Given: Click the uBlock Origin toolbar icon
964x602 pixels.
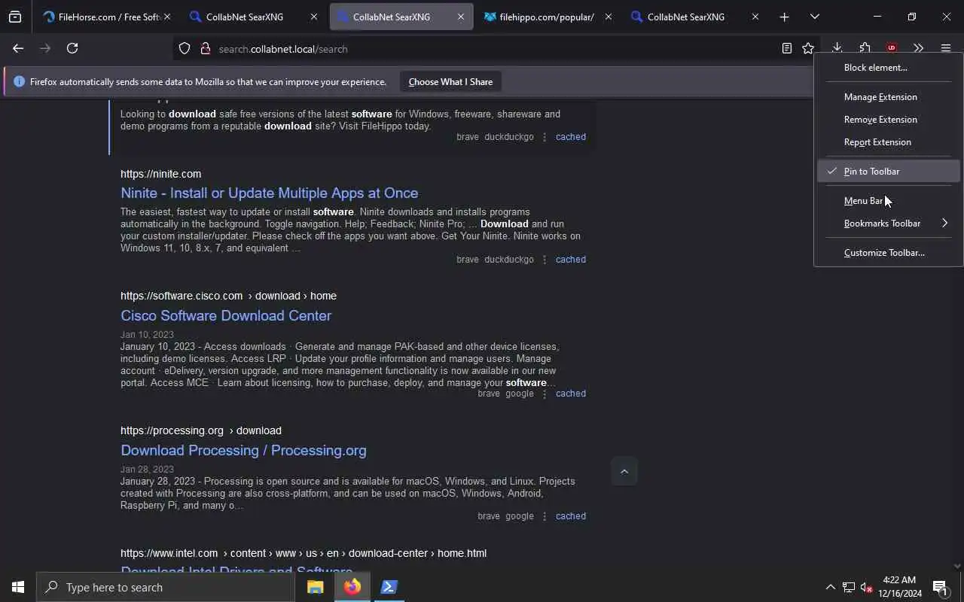Looking at the screenshot, I should (892, 47).
